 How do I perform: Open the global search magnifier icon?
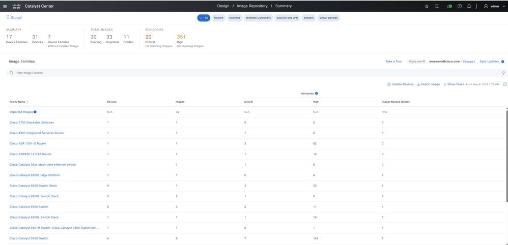click(437, 6)
